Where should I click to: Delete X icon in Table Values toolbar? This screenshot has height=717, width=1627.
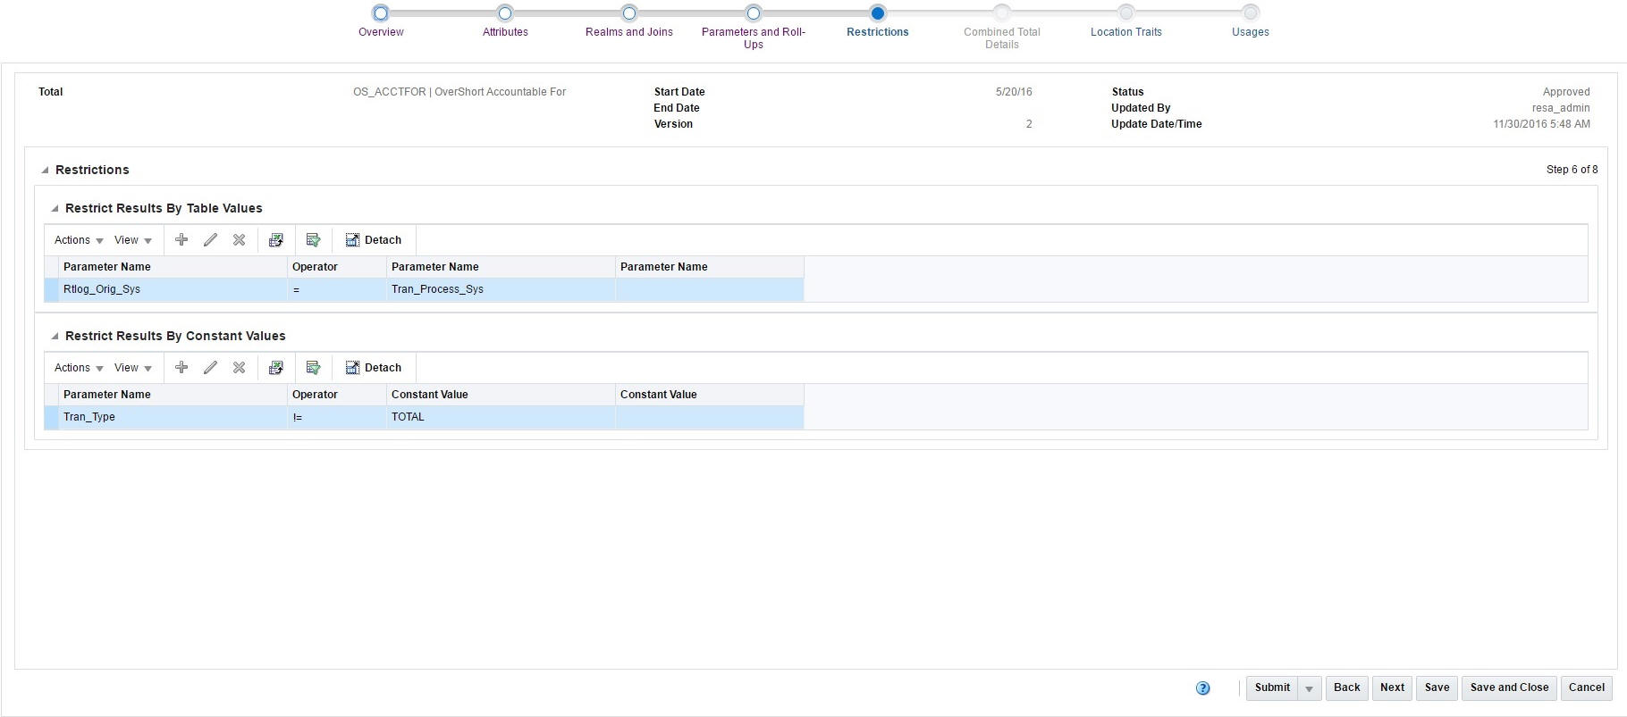pyautogui.click(x=239, y=239)
